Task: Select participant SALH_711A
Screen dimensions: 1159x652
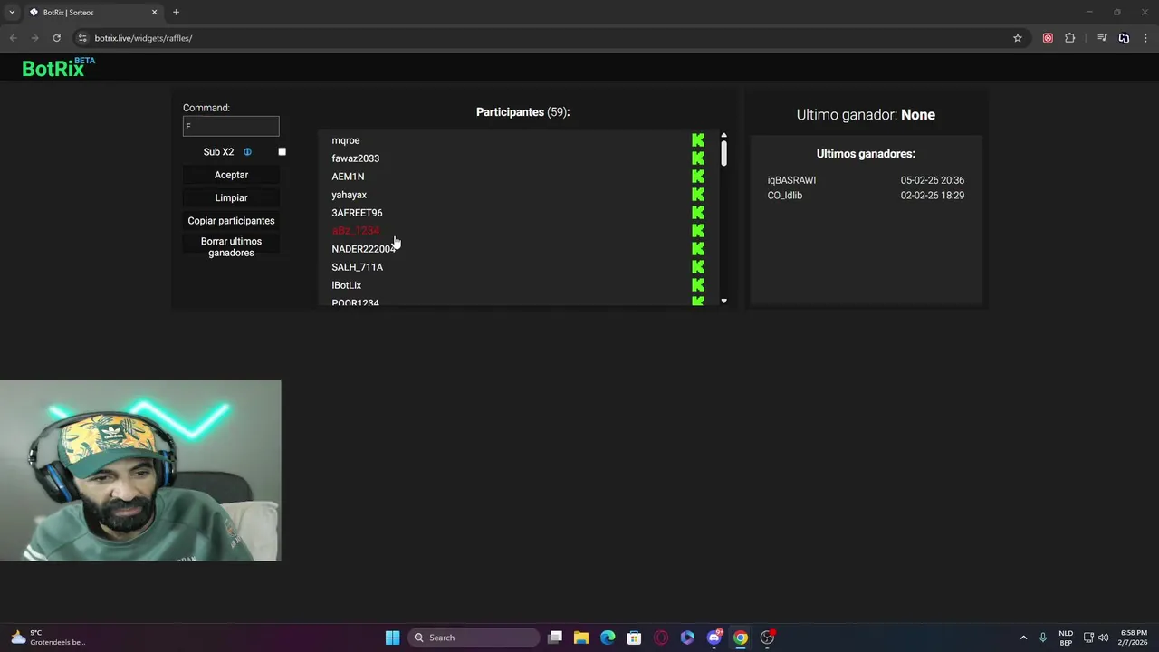Action: (x=357, y=267)
